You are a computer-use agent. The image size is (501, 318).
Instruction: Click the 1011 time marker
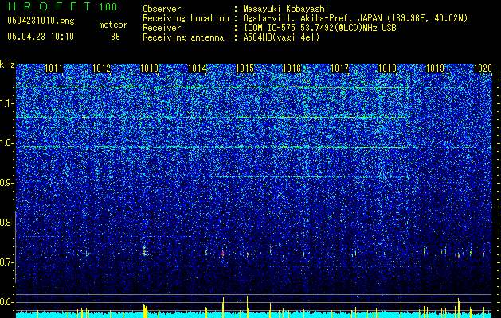coord(54,68)
